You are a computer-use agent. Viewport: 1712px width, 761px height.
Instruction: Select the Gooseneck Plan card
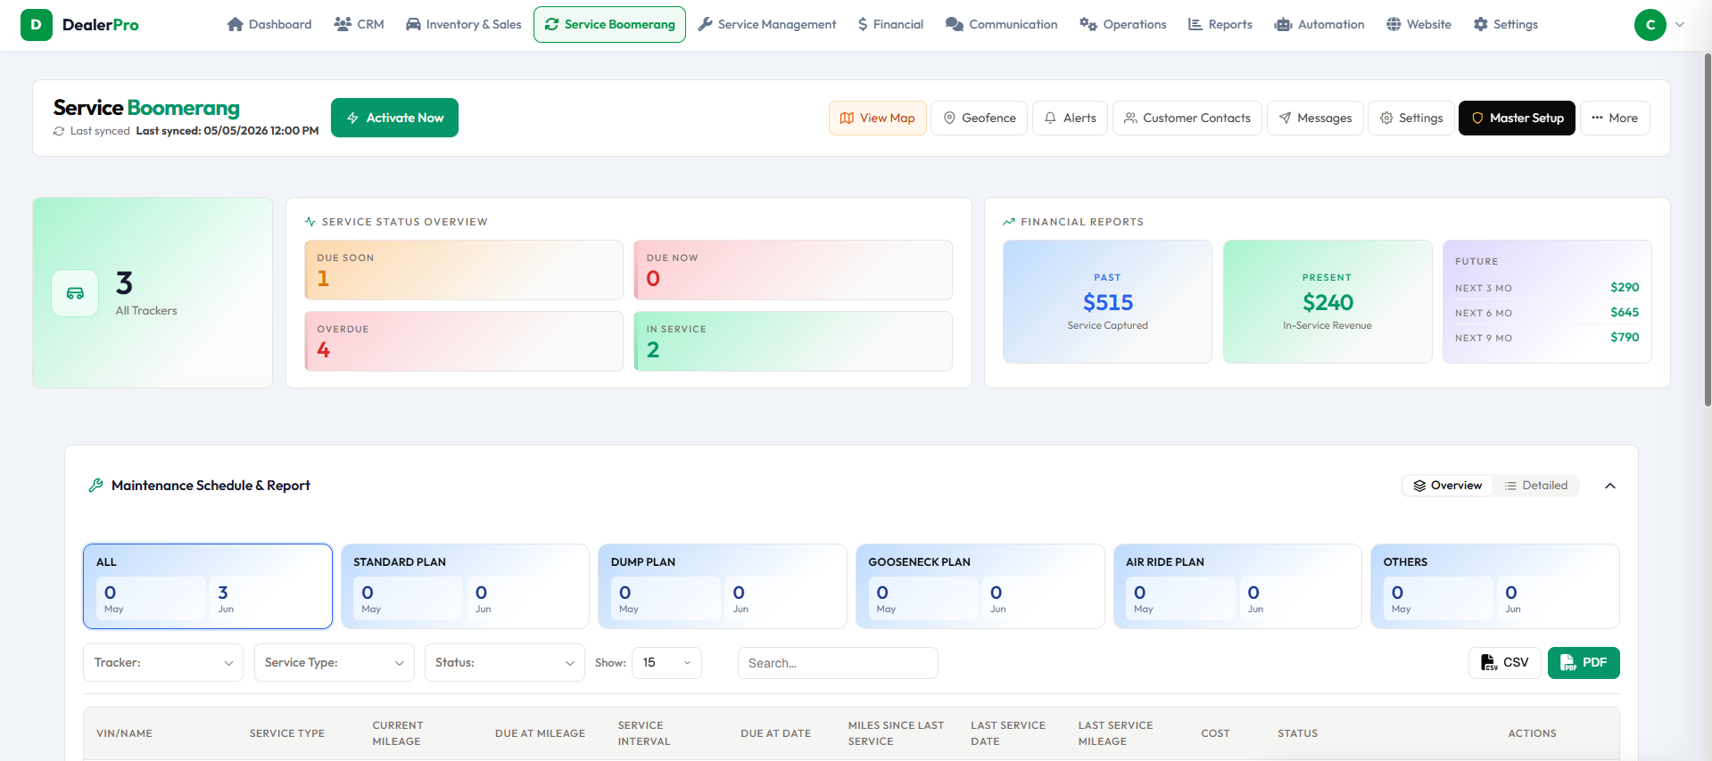click(x=980, y=586)
